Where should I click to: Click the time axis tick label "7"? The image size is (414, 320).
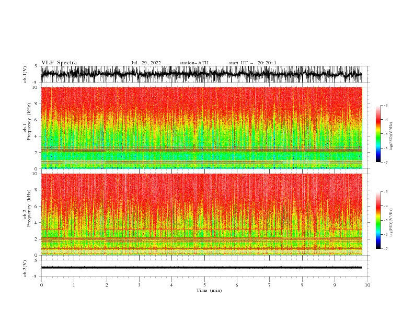coord(270,285)
